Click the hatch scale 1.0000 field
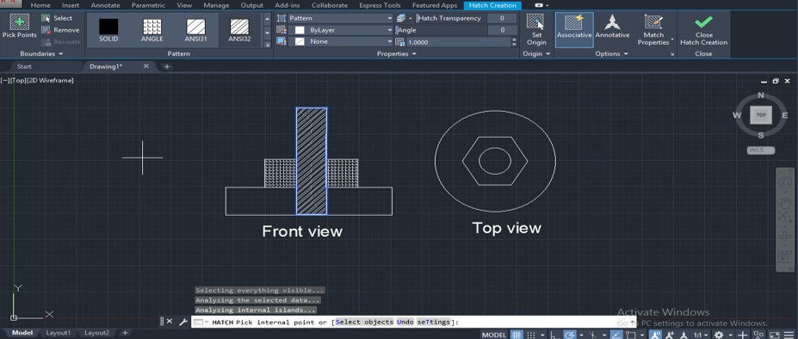 tap(458, 42)
